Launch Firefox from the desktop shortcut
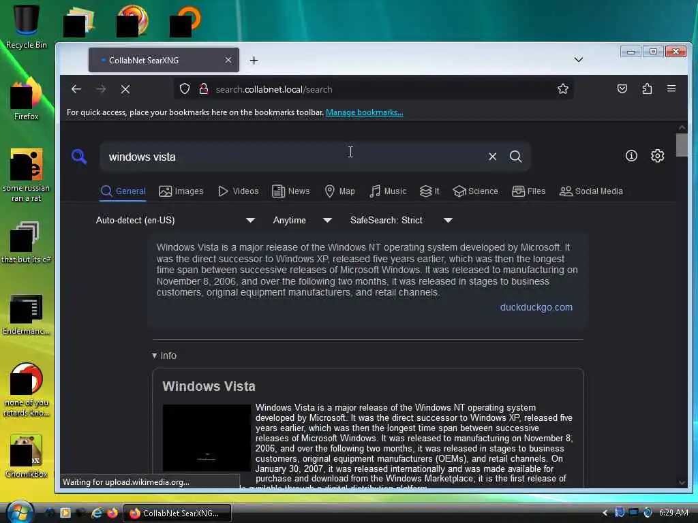 27,99
